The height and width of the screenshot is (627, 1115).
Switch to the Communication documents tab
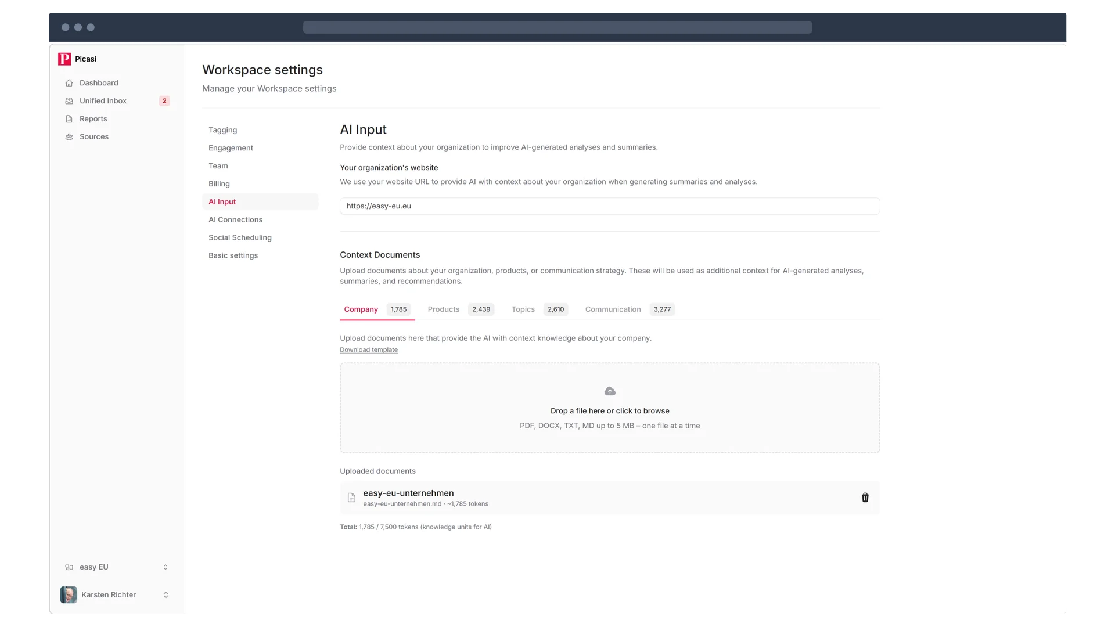[x=630, y=309]
